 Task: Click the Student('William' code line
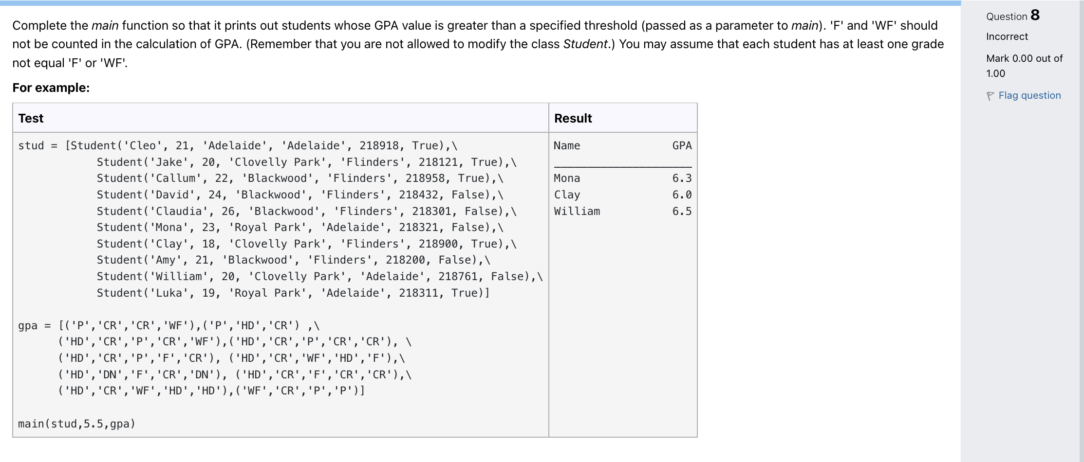pyautogui.click(x=319, y=276)
